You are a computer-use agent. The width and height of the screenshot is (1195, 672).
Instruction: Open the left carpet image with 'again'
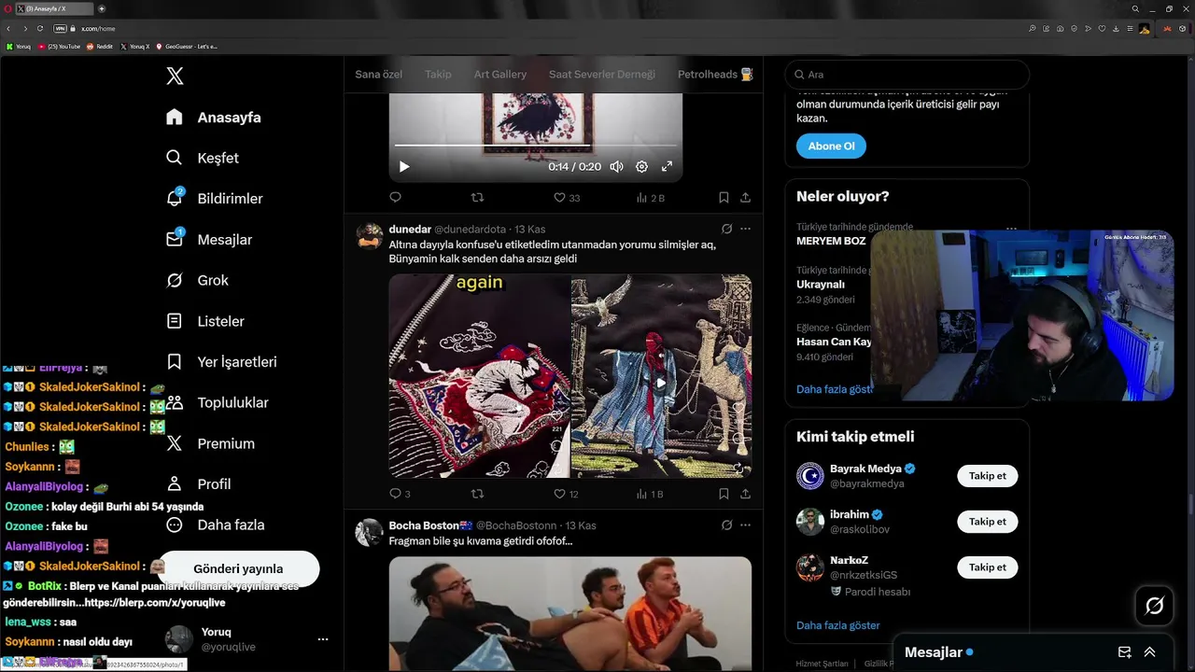479,376
